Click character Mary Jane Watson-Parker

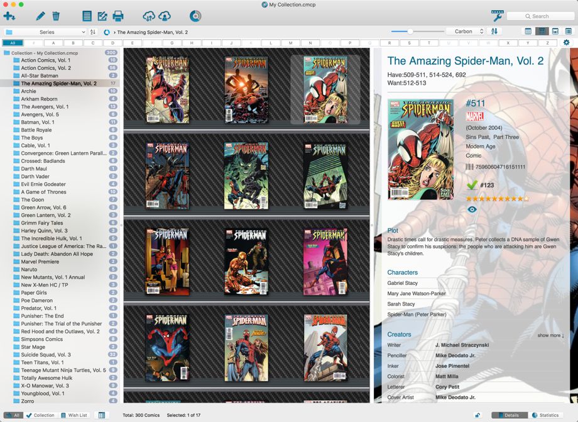pos(416,294)
